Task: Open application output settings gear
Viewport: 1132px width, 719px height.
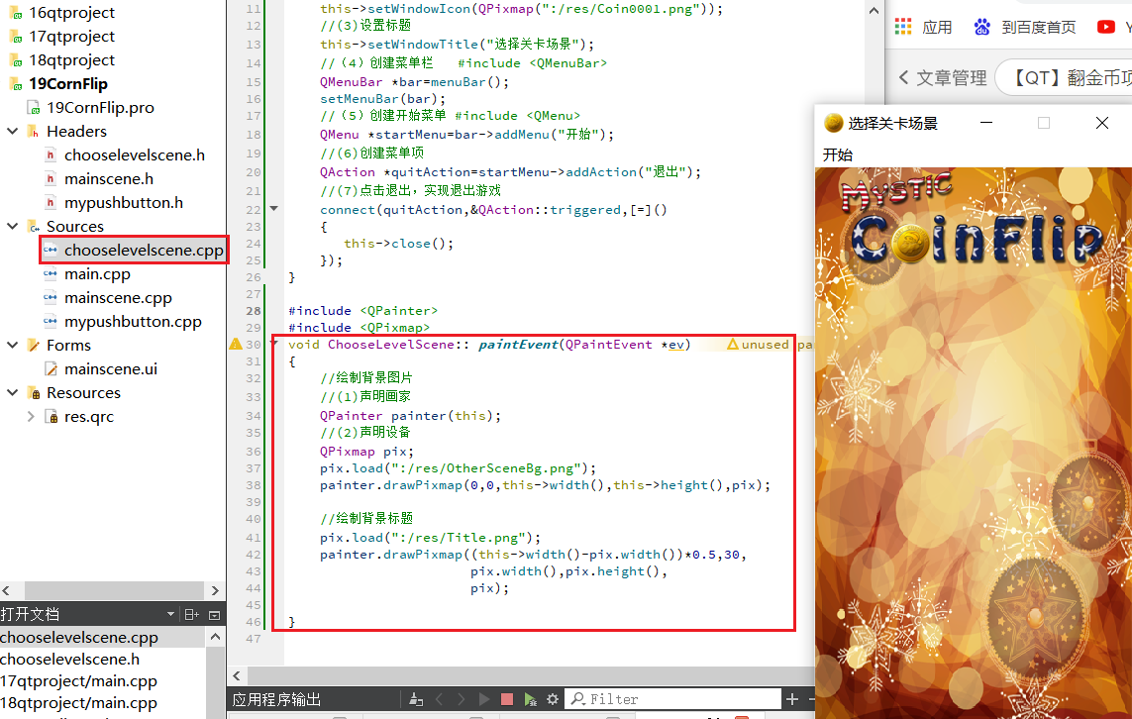Action: point(553,699)
